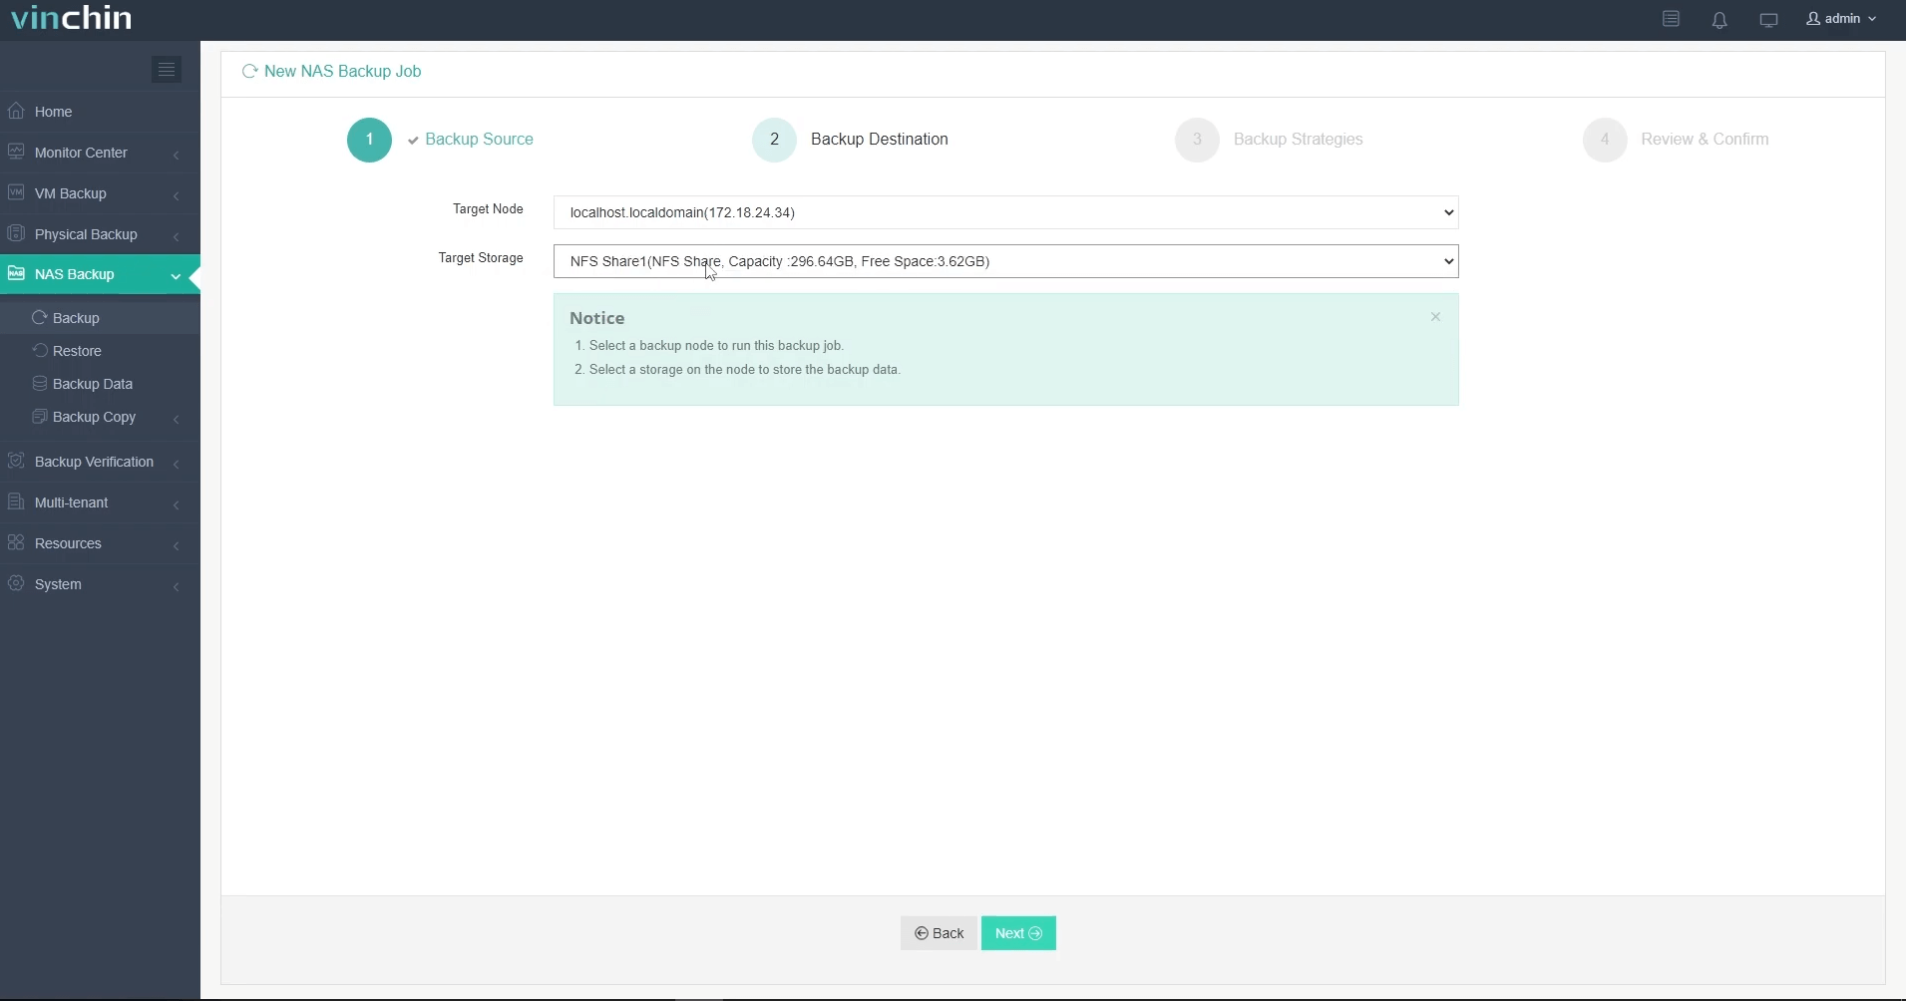Go to the Home menu item

pos(100,112)
